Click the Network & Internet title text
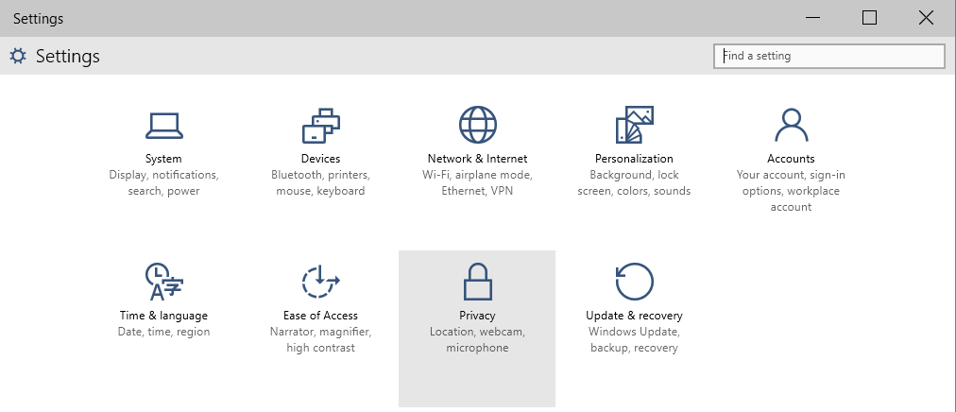 click(x=477, y=159)
